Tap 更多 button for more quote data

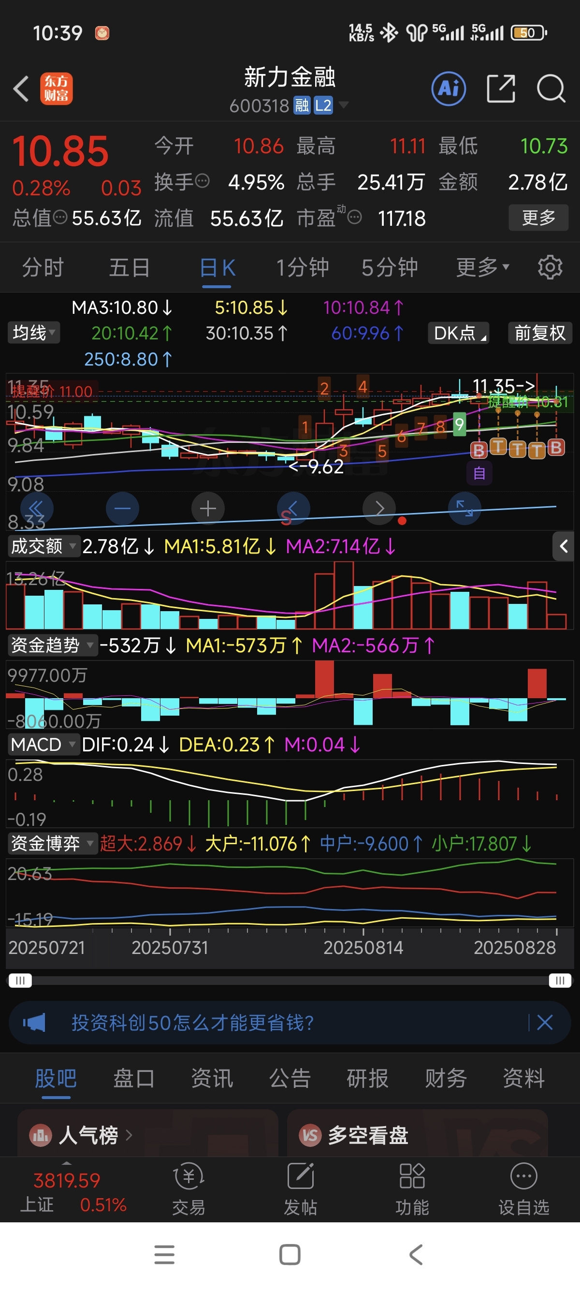pos(538,218)
